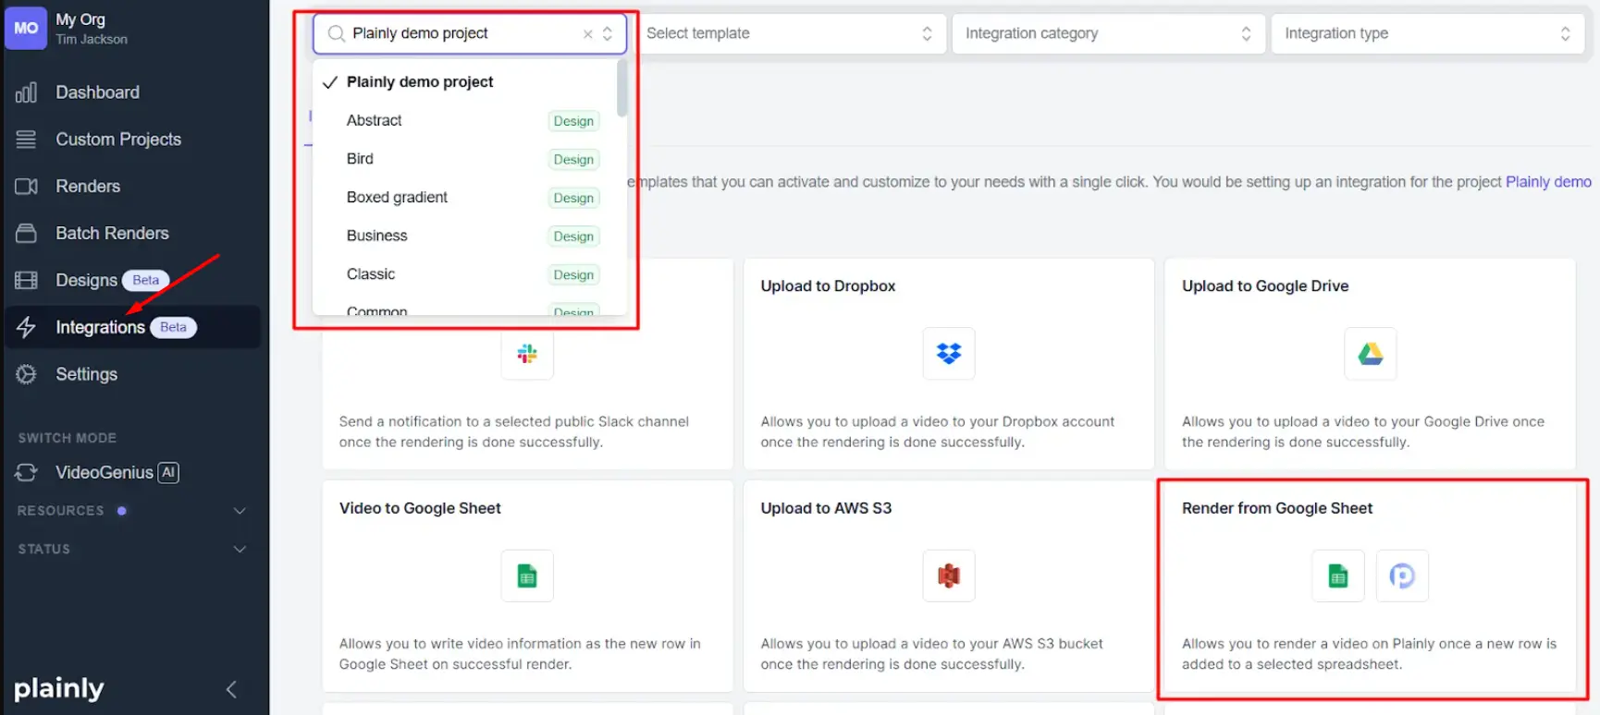
Task: Toggle the project selector up-down chevrons
Action: 608,34
